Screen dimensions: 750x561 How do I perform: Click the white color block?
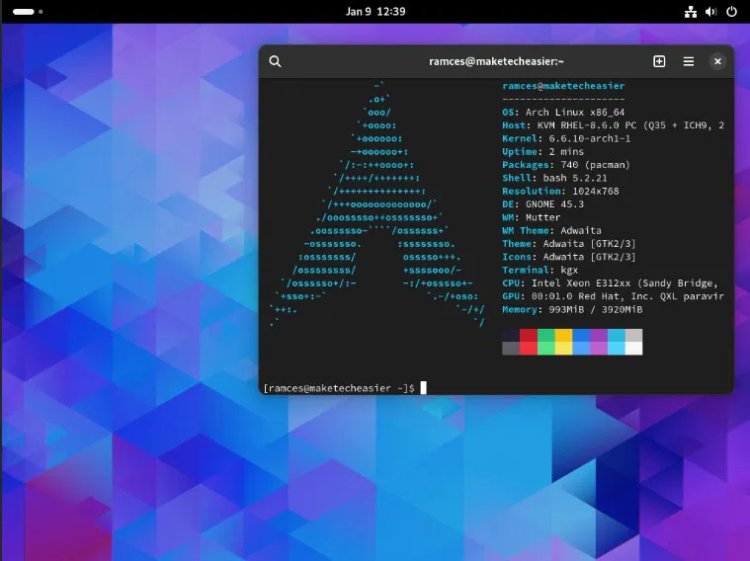[x=633, y=348]
